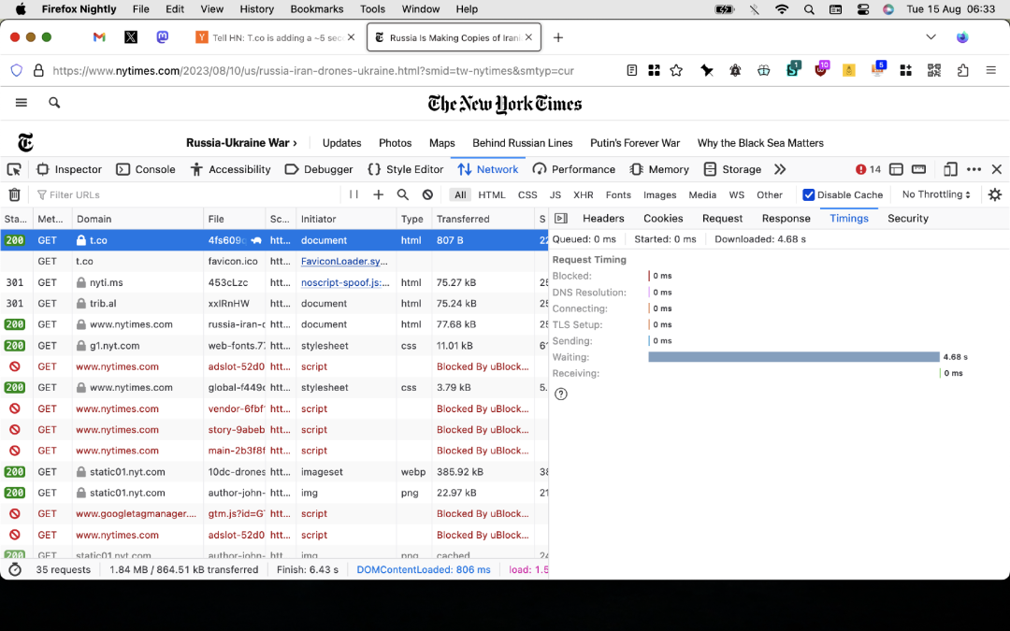The height and width of the screenshot is (631, 1010).
Task: Toggle the request blocking icon
Action: 427,194
